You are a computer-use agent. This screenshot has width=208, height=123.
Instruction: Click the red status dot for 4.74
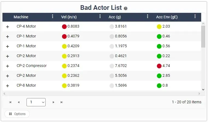(159, 66)
